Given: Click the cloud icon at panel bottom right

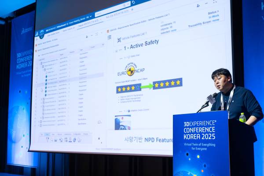Looking at the screenshot, I should point(99,122).
